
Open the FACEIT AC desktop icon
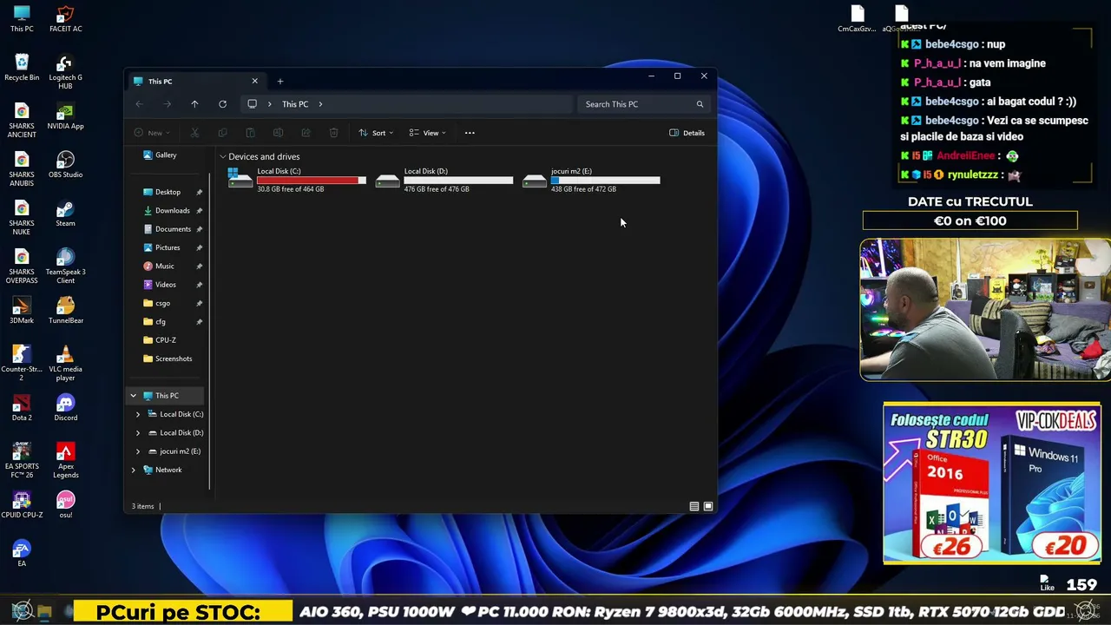65,19
